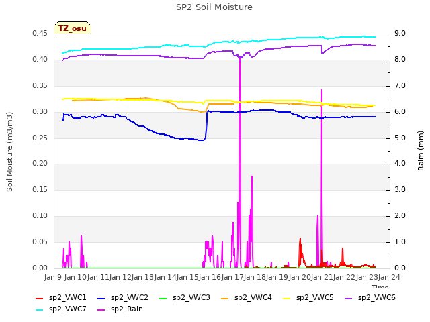Image resolution: width=430 pixels, height=322 pixels.
Task: Click the red sp2_VWC1 legend swatch
Action: coord(40,298)
